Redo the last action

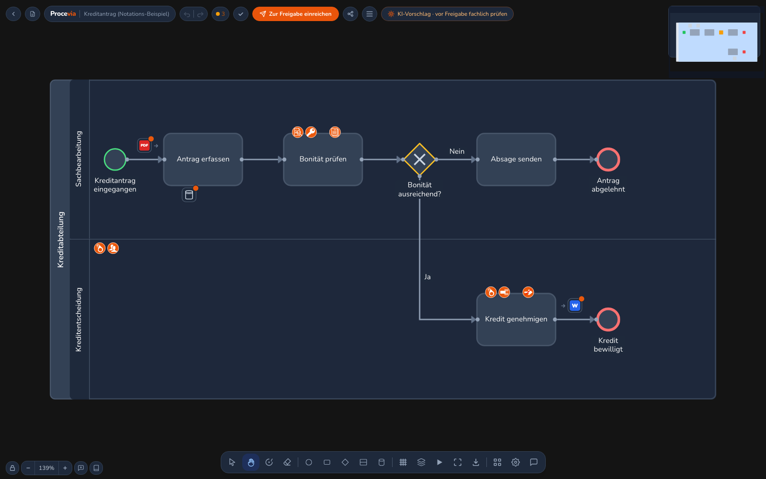[x=201, y=14]
